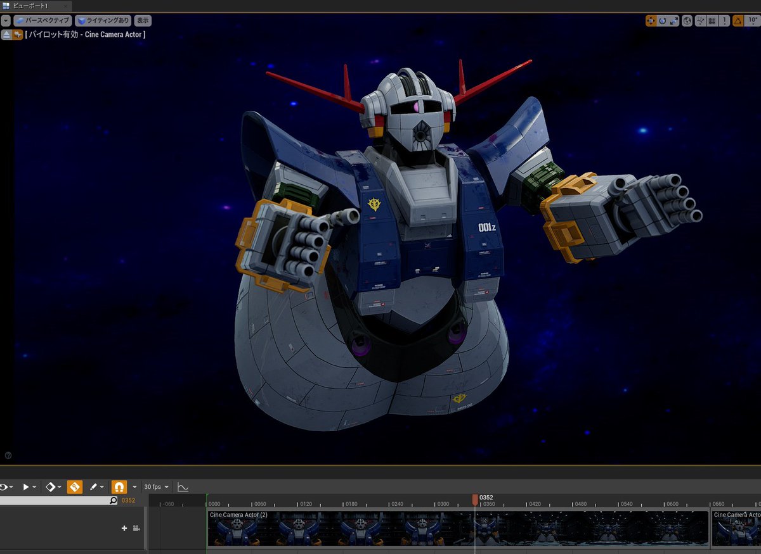Click frame 0000 on the timeline ruler

coord(214,504)
